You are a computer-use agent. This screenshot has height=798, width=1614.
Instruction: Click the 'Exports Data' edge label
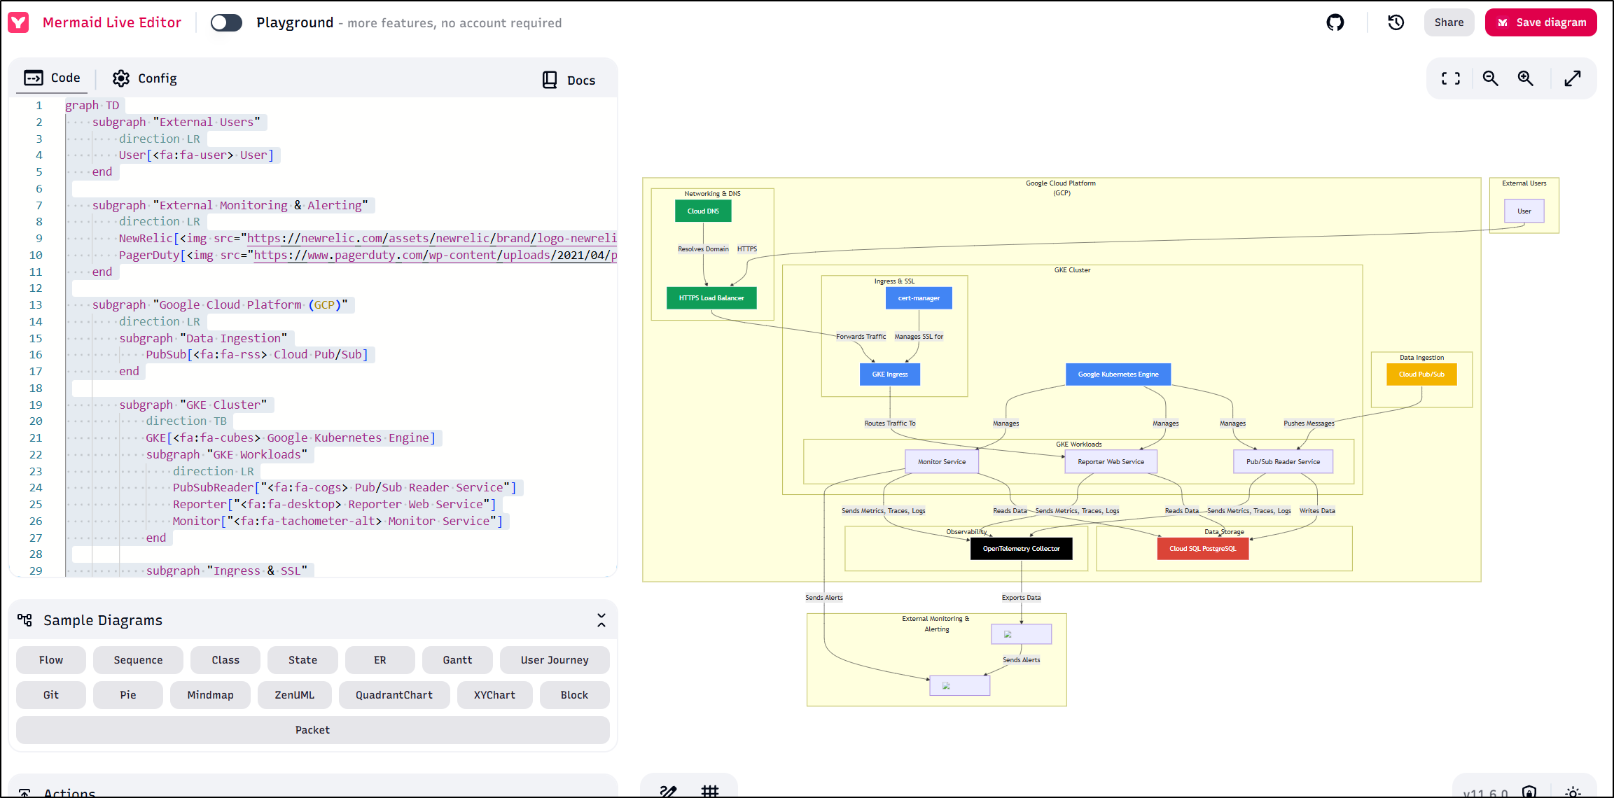(x=1021, y=598)
